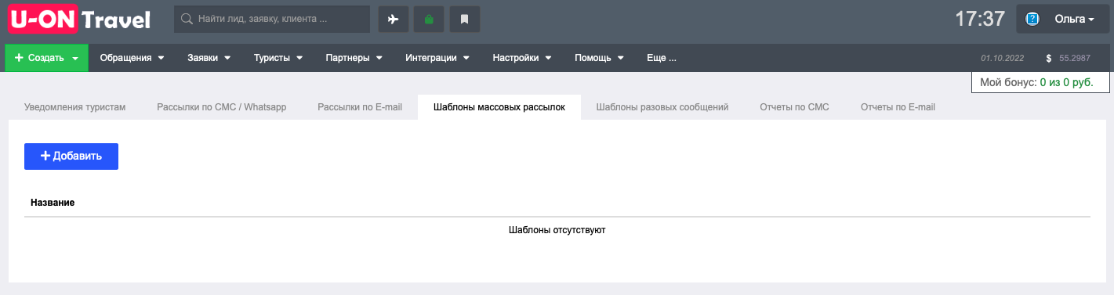Open the airplane flights icon button
Viewport: 1114px width, 295px height.
point(393,19)
